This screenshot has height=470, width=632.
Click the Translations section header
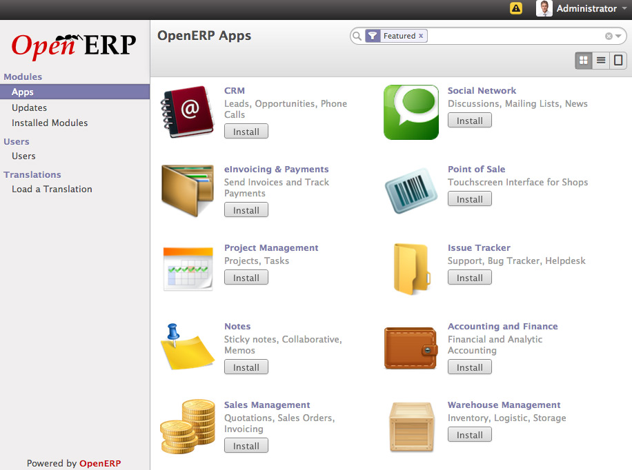(32, 174)
